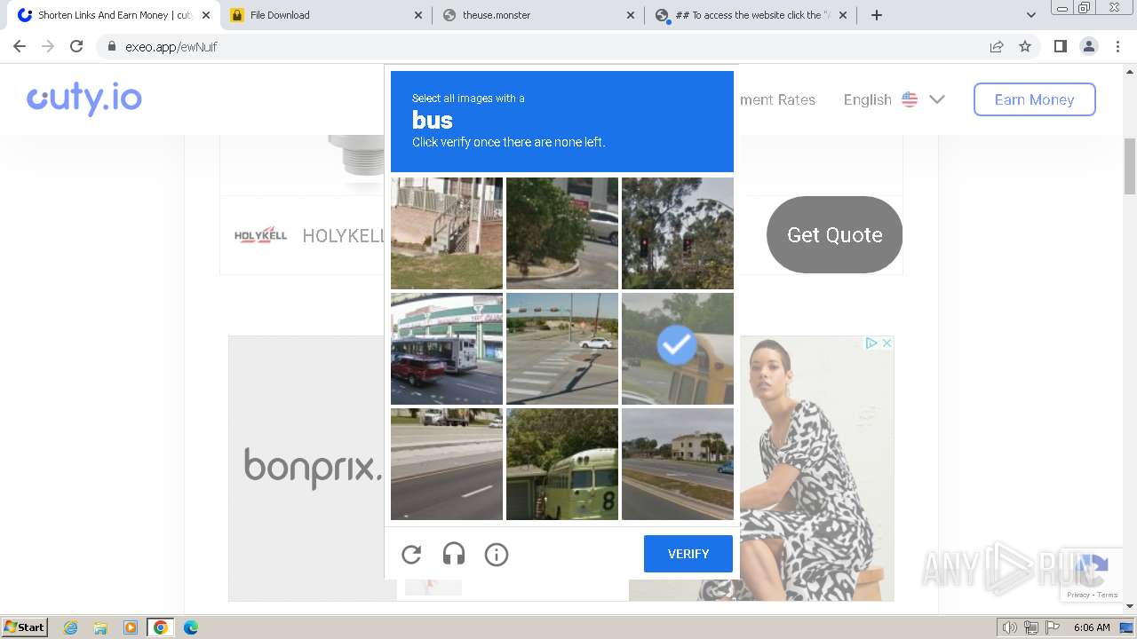Open Payment Rates link
The height and width of the screenshot is (639, 1137).
(x=777, y=99)
